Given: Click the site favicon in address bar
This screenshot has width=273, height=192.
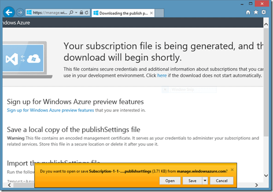Looking at the screenshot, I should pos(29,12).
